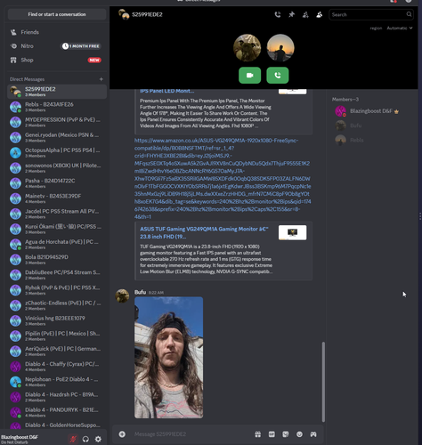This screenshot has height=445, width=422.
Task: Open pinned messages with the pin icon
Action: [x=292, y=14]
